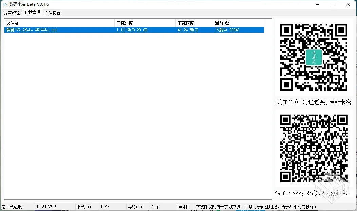
Task: Click the 当前状态 column header
Action: 222,23
